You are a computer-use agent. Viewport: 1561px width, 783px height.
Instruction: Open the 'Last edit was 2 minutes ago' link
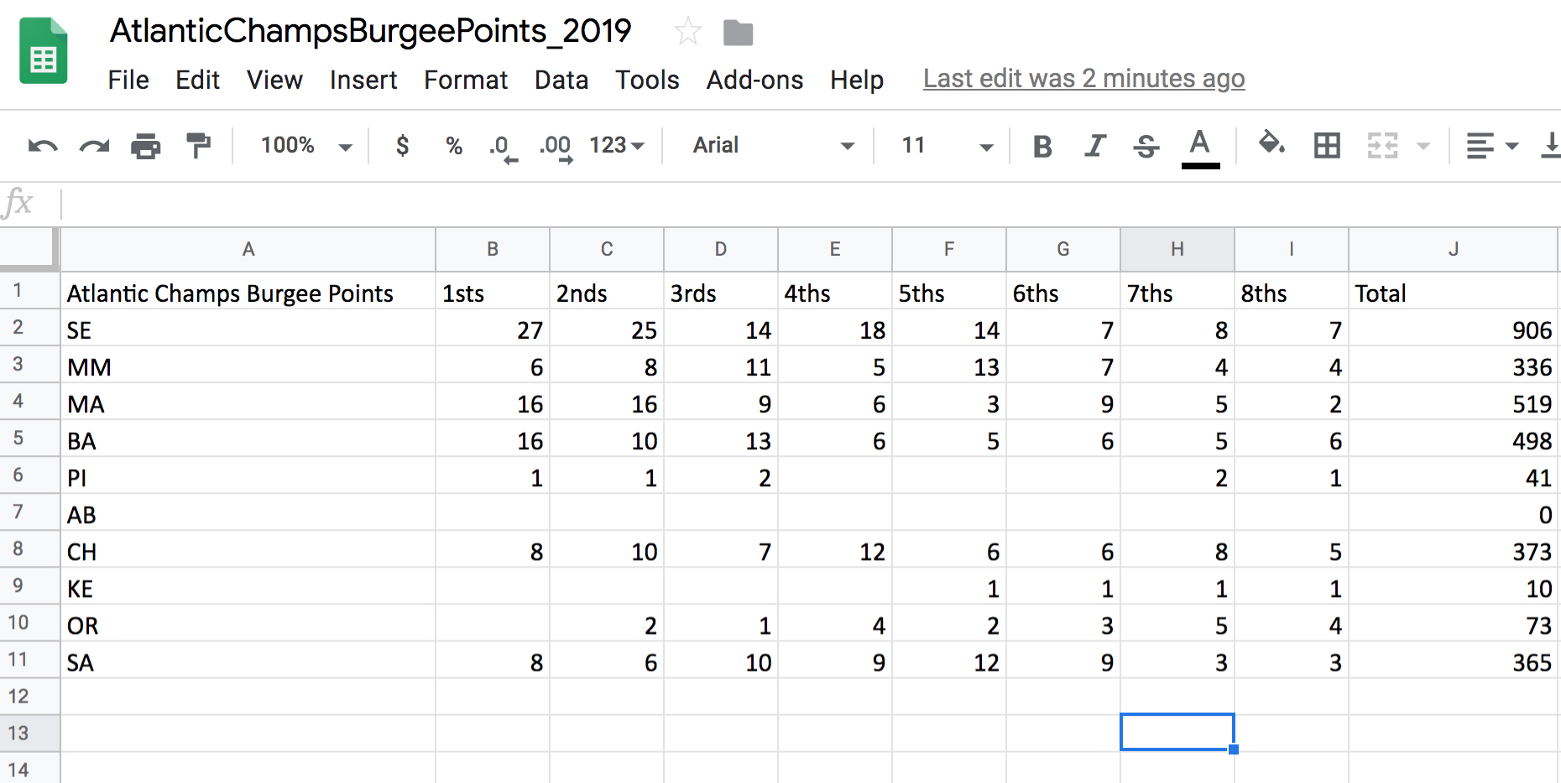1083,79
